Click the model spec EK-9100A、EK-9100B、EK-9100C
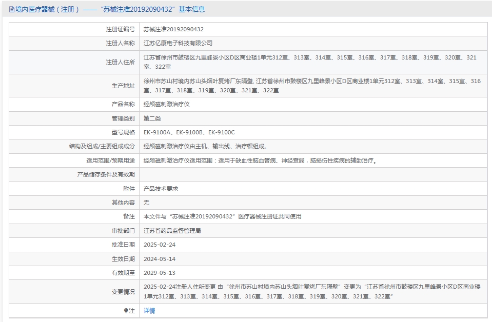Screen dimensions: 492x322 point(189,132)
